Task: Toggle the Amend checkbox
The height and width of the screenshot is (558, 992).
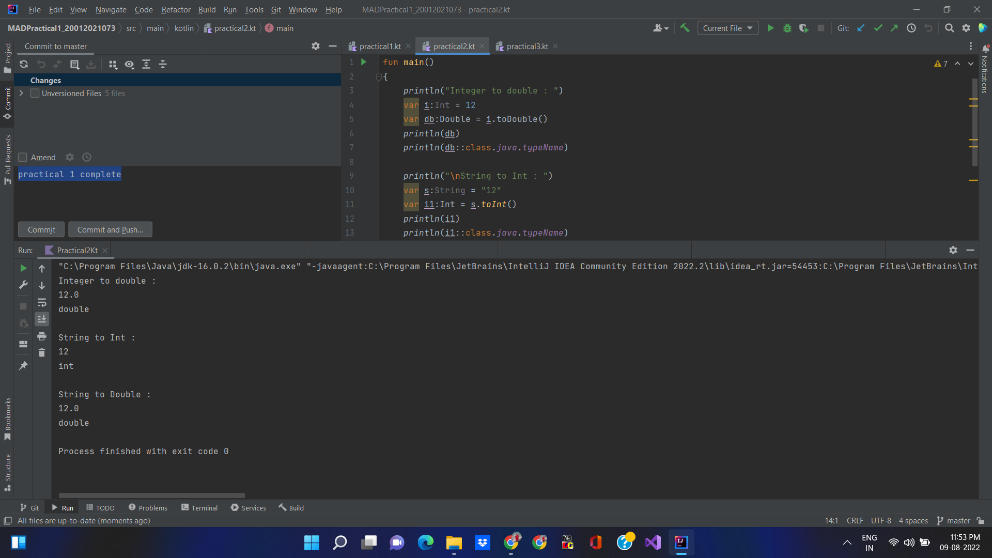Action: coord(22,157)
